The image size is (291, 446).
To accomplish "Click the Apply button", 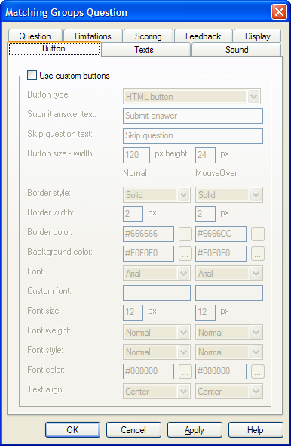I will click(x=195, y=430).
